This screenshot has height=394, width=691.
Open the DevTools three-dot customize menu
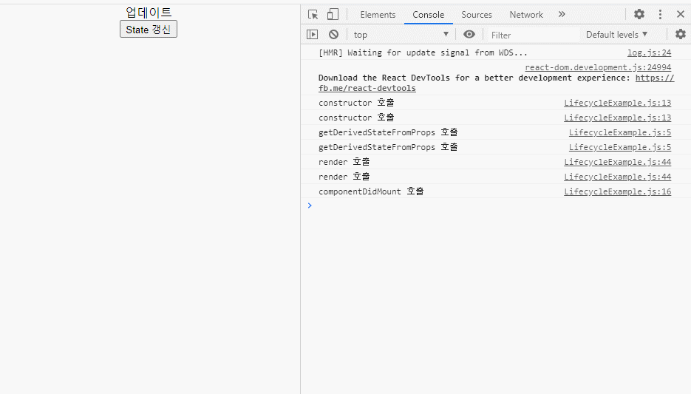click(x=660, y=15)
